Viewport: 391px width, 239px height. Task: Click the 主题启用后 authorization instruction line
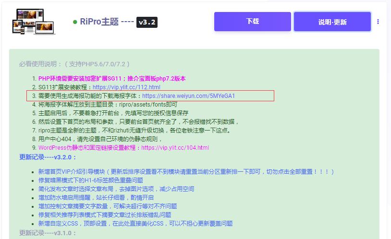tap(113, 113)
